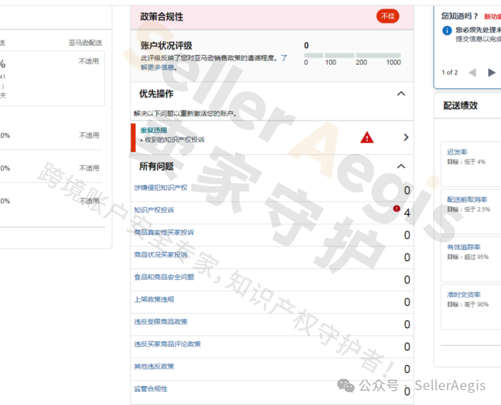Image resolution: width=501 pixels, height=405 pixels.
Task: Click '目标：高于 90%' text
Action: click(468, 305)
